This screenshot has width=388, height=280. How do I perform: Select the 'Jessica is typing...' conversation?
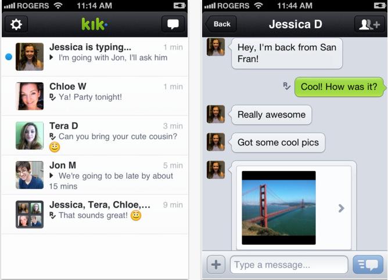click(x=95, y=57)
